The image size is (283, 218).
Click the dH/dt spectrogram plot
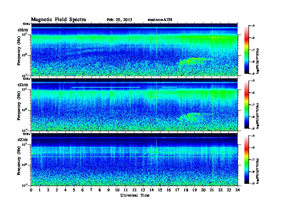[134, 50]
